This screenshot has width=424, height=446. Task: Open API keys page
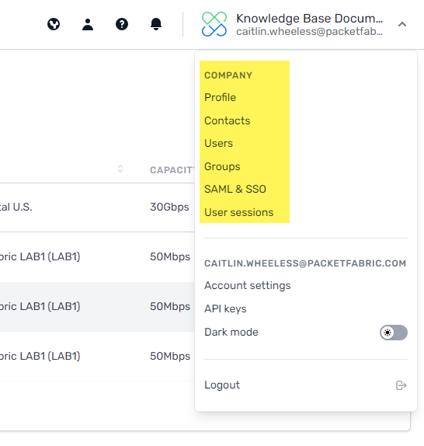[225, 309]
